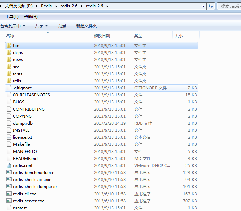This screenshot has width=241, height=211.
Task: Click the BUGS file icon
Action: tap(9, 102)
